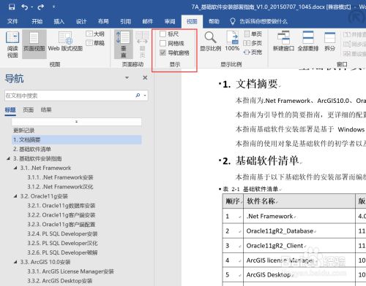Go to 3.2.6. PL SQL Developer破解 heading
The width and height of the screenshot is (366, 286).
click(x=62, y=252)
